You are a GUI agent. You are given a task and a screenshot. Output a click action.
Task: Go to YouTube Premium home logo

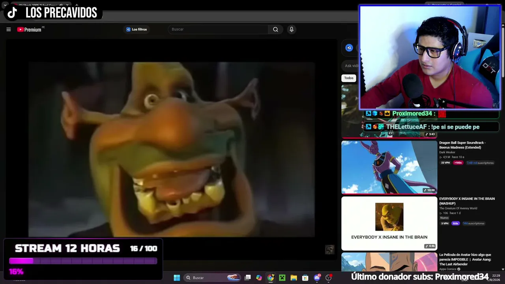click(x=29, y=30)
